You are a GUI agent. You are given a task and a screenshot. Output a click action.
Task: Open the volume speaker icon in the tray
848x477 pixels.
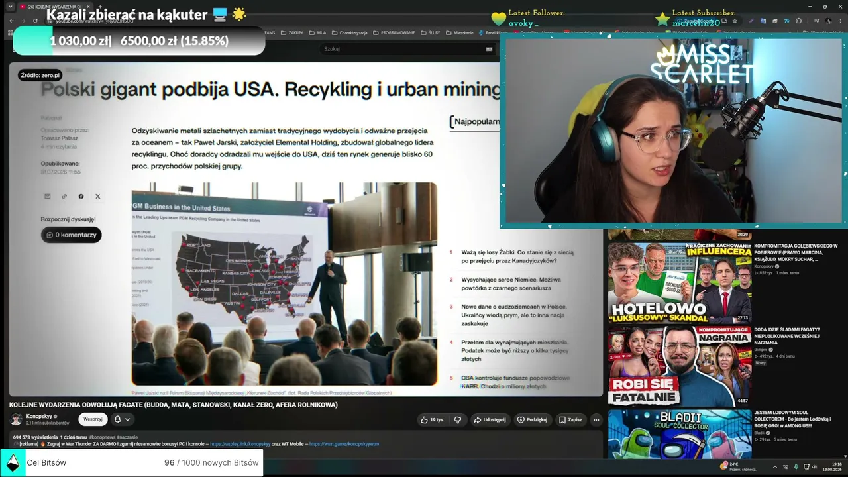tap(814, 467)
